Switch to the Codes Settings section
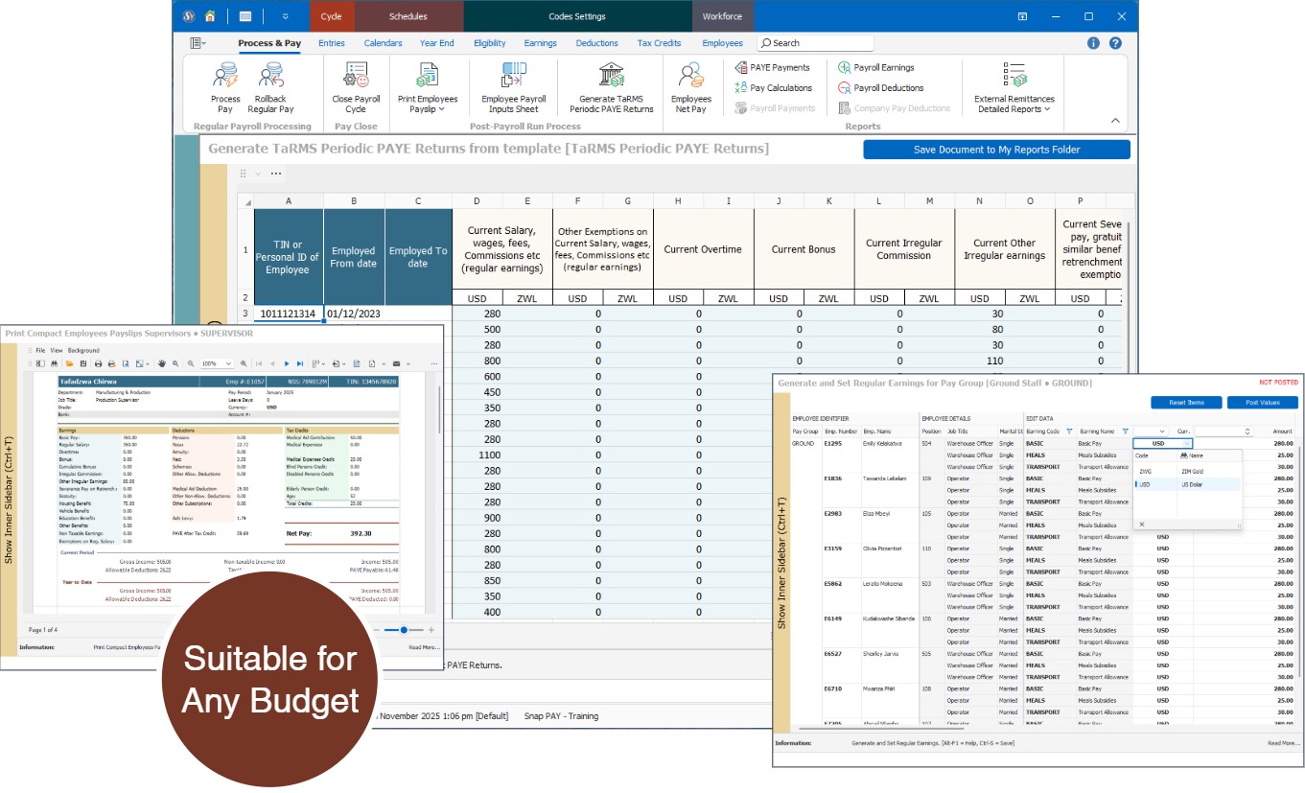The width and height of the screenshot is (1305, 793). click(577, 16)
